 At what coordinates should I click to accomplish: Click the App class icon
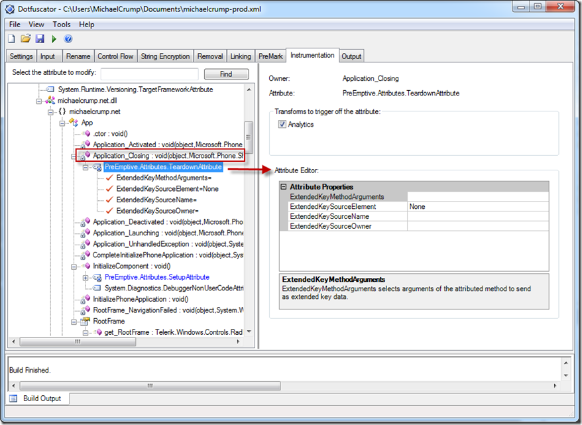pyautogui.click(x=74, y=122)
